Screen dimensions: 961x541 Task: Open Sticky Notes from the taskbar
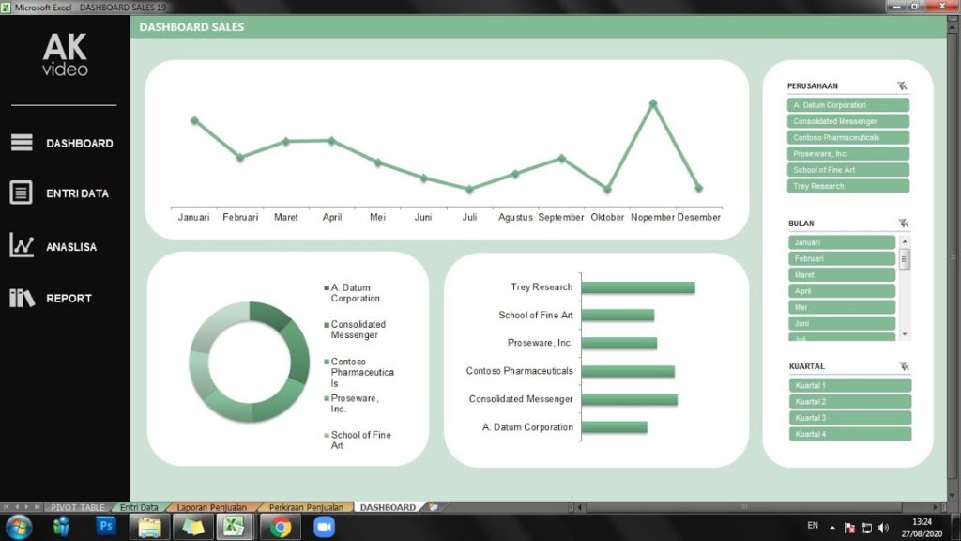192,528
